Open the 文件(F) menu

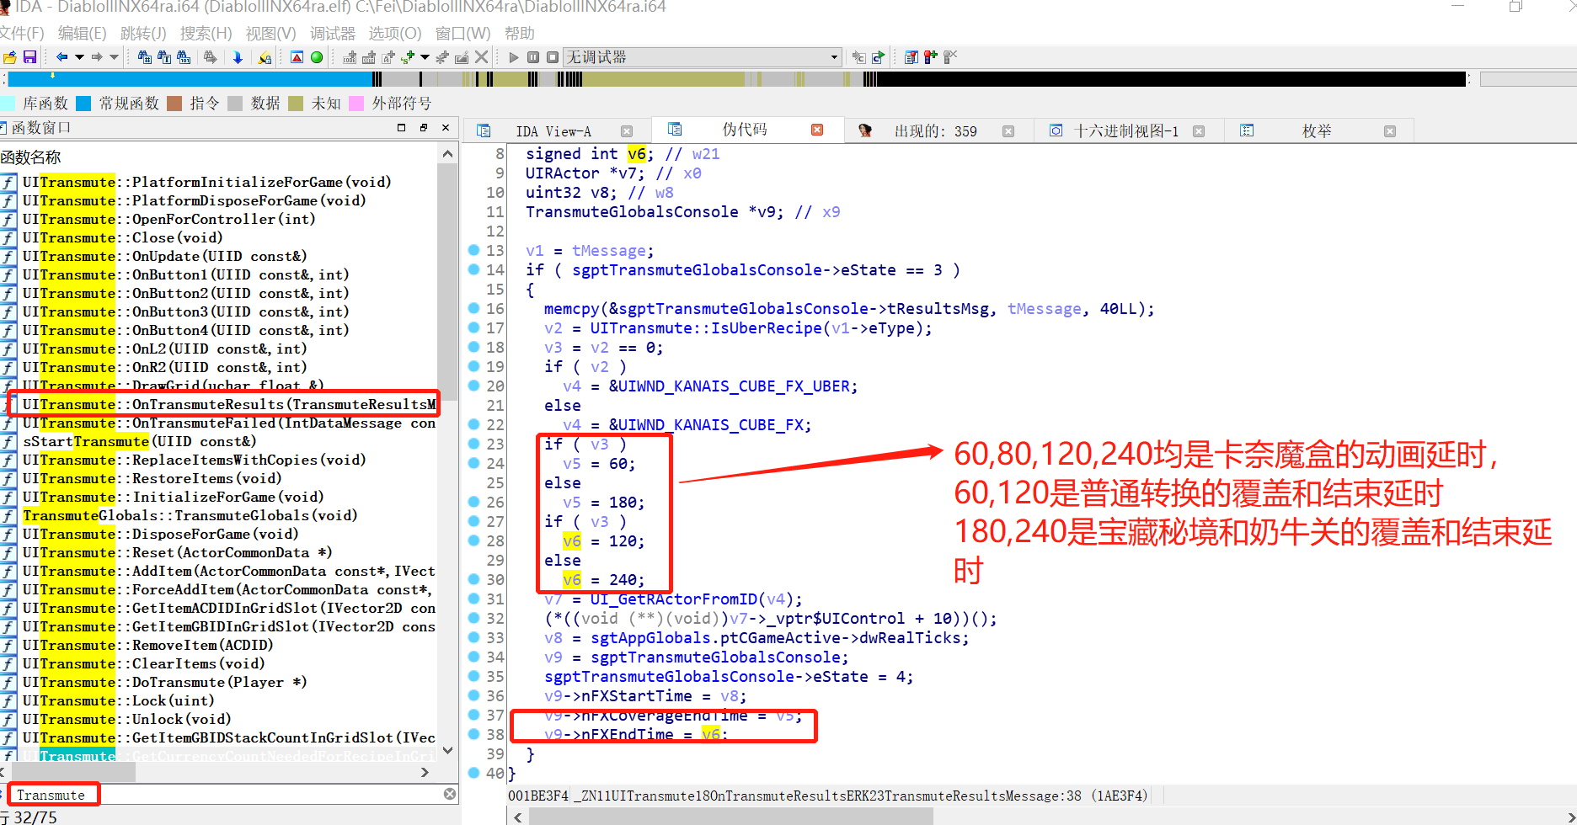22,34
